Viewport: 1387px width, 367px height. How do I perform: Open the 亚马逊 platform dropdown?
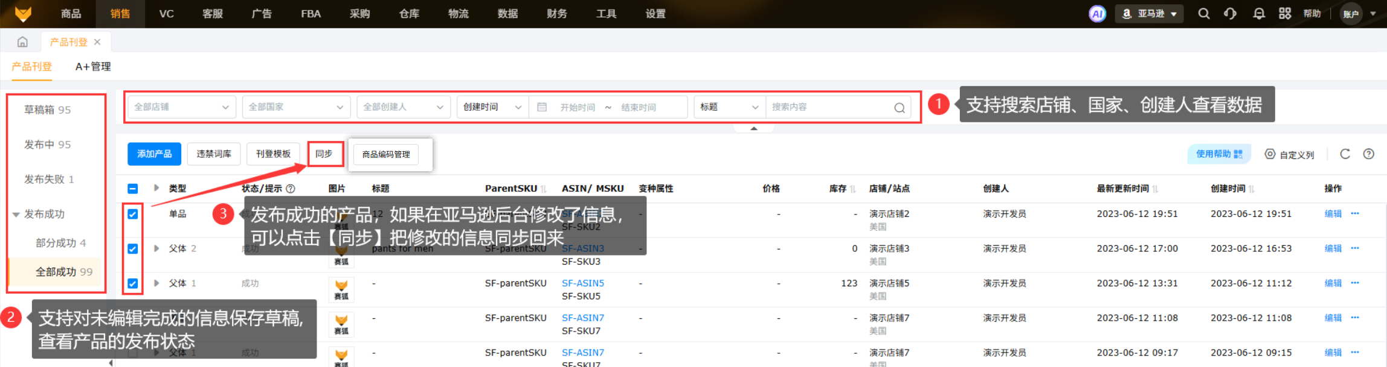pyautogui.click(x=1149, y=13)
